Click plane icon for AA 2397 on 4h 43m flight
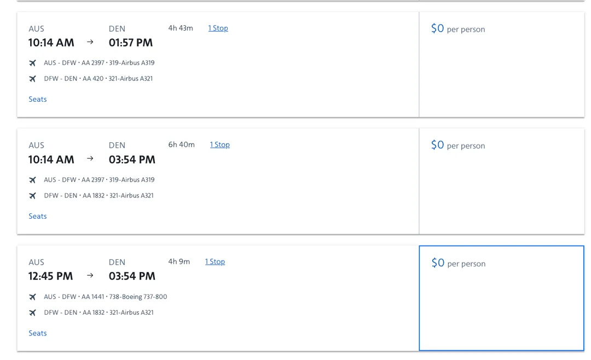 (32, 63)
